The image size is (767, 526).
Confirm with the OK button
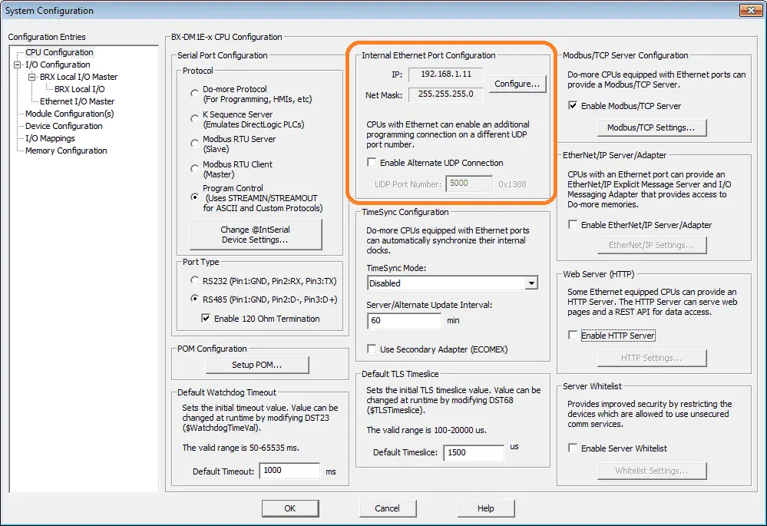(x=290, y=508)
